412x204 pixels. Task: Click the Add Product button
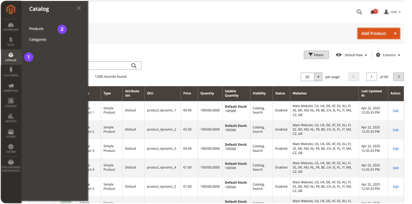tap(374, 33)
